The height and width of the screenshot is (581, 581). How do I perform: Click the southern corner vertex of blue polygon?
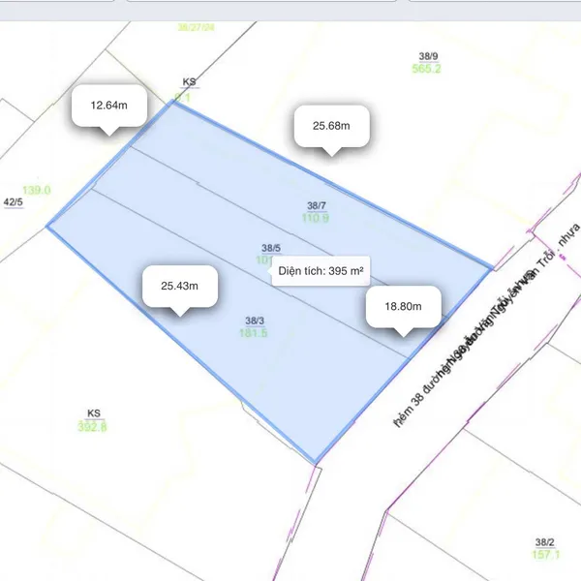316,462
